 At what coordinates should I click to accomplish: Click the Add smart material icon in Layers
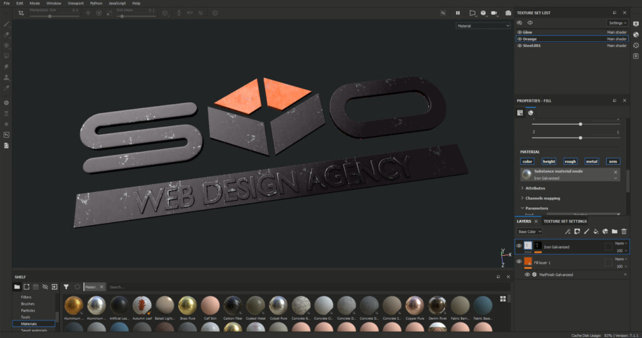tap(605, 231)
